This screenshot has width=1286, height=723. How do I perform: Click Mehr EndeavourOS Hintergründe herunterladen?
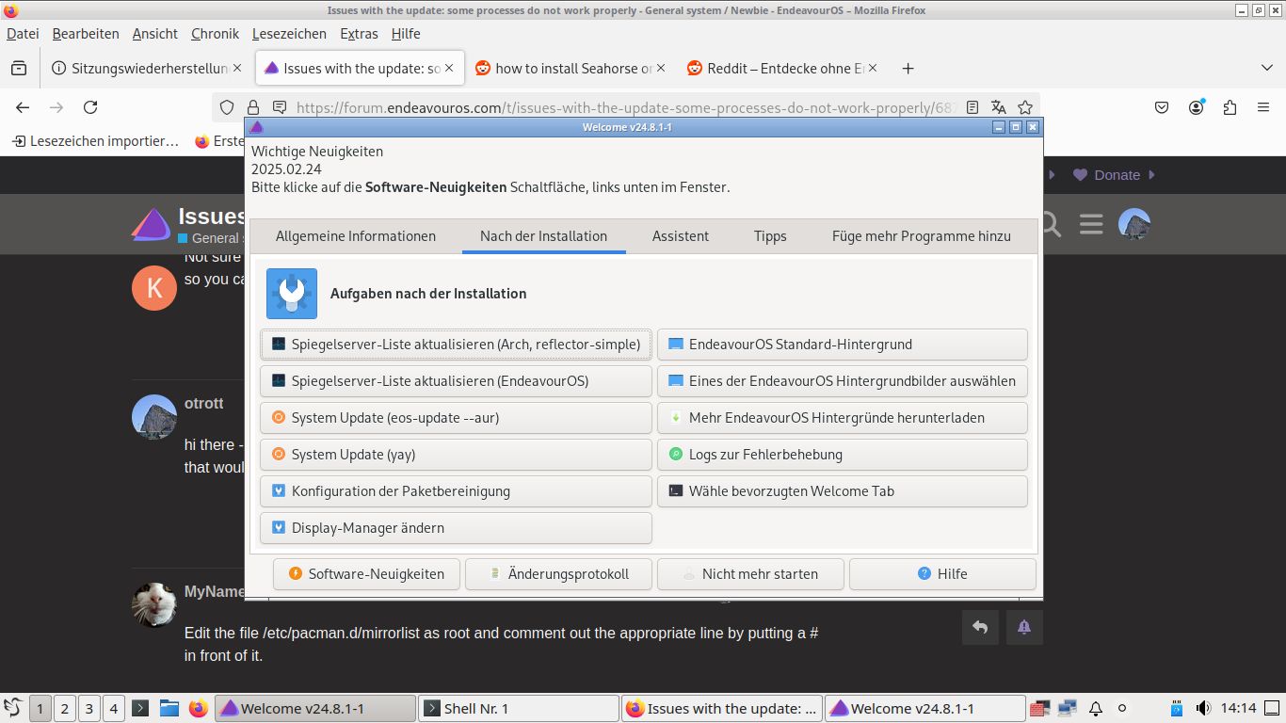pyautogui.click(x=843, y=418)
